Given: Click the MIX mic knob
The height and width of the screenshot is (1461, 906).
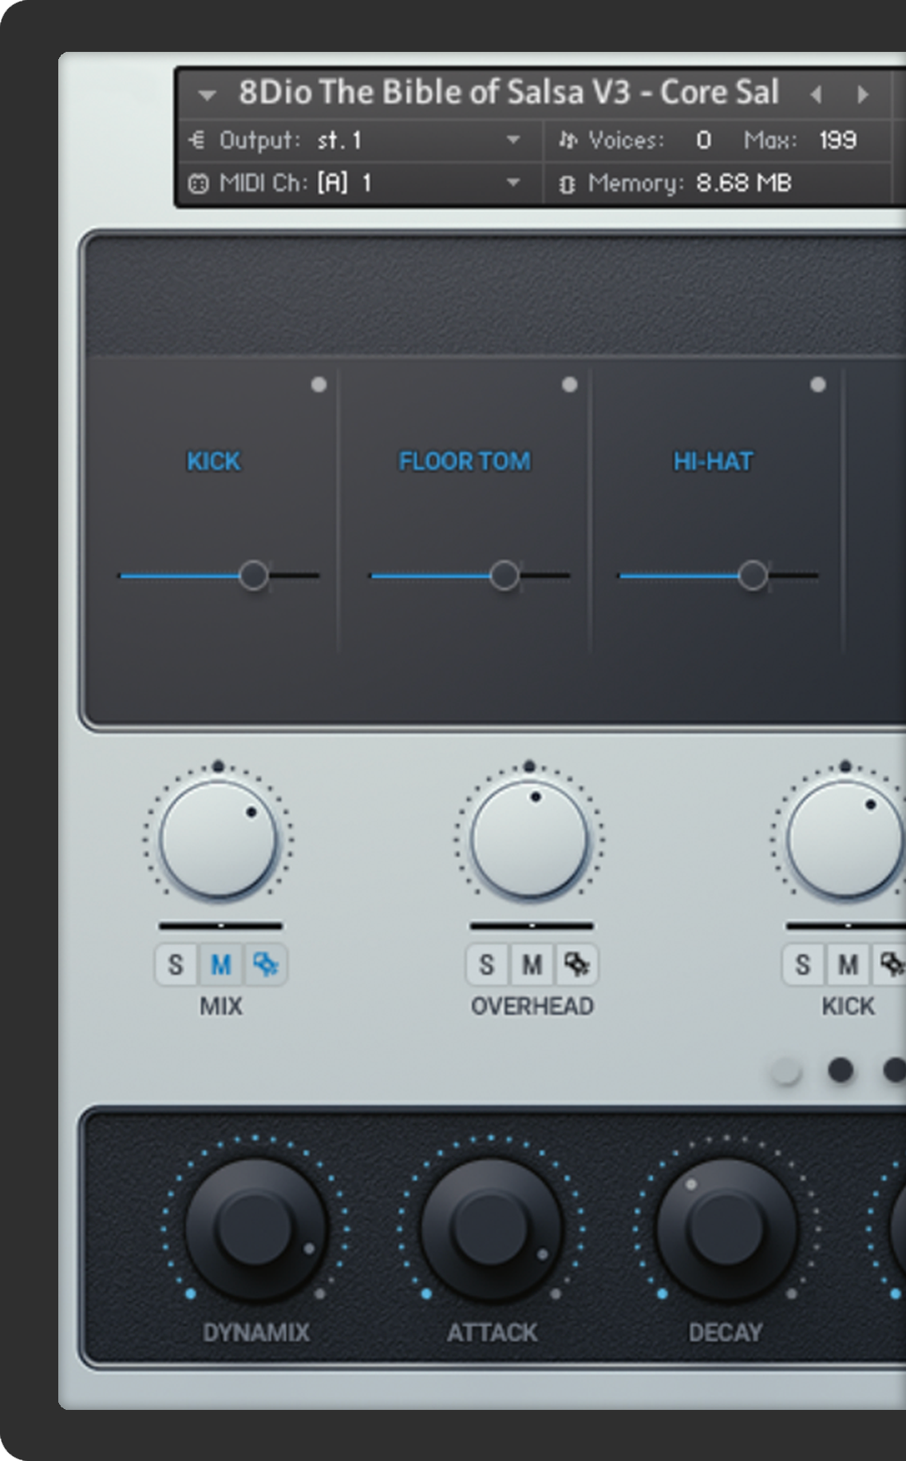Looking at the screenshot, I should 218,839.
